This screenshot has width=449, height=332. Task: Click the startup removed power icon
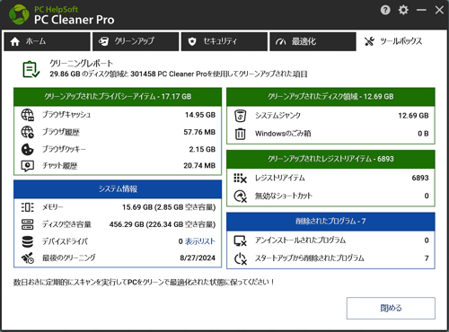[240, 258]
